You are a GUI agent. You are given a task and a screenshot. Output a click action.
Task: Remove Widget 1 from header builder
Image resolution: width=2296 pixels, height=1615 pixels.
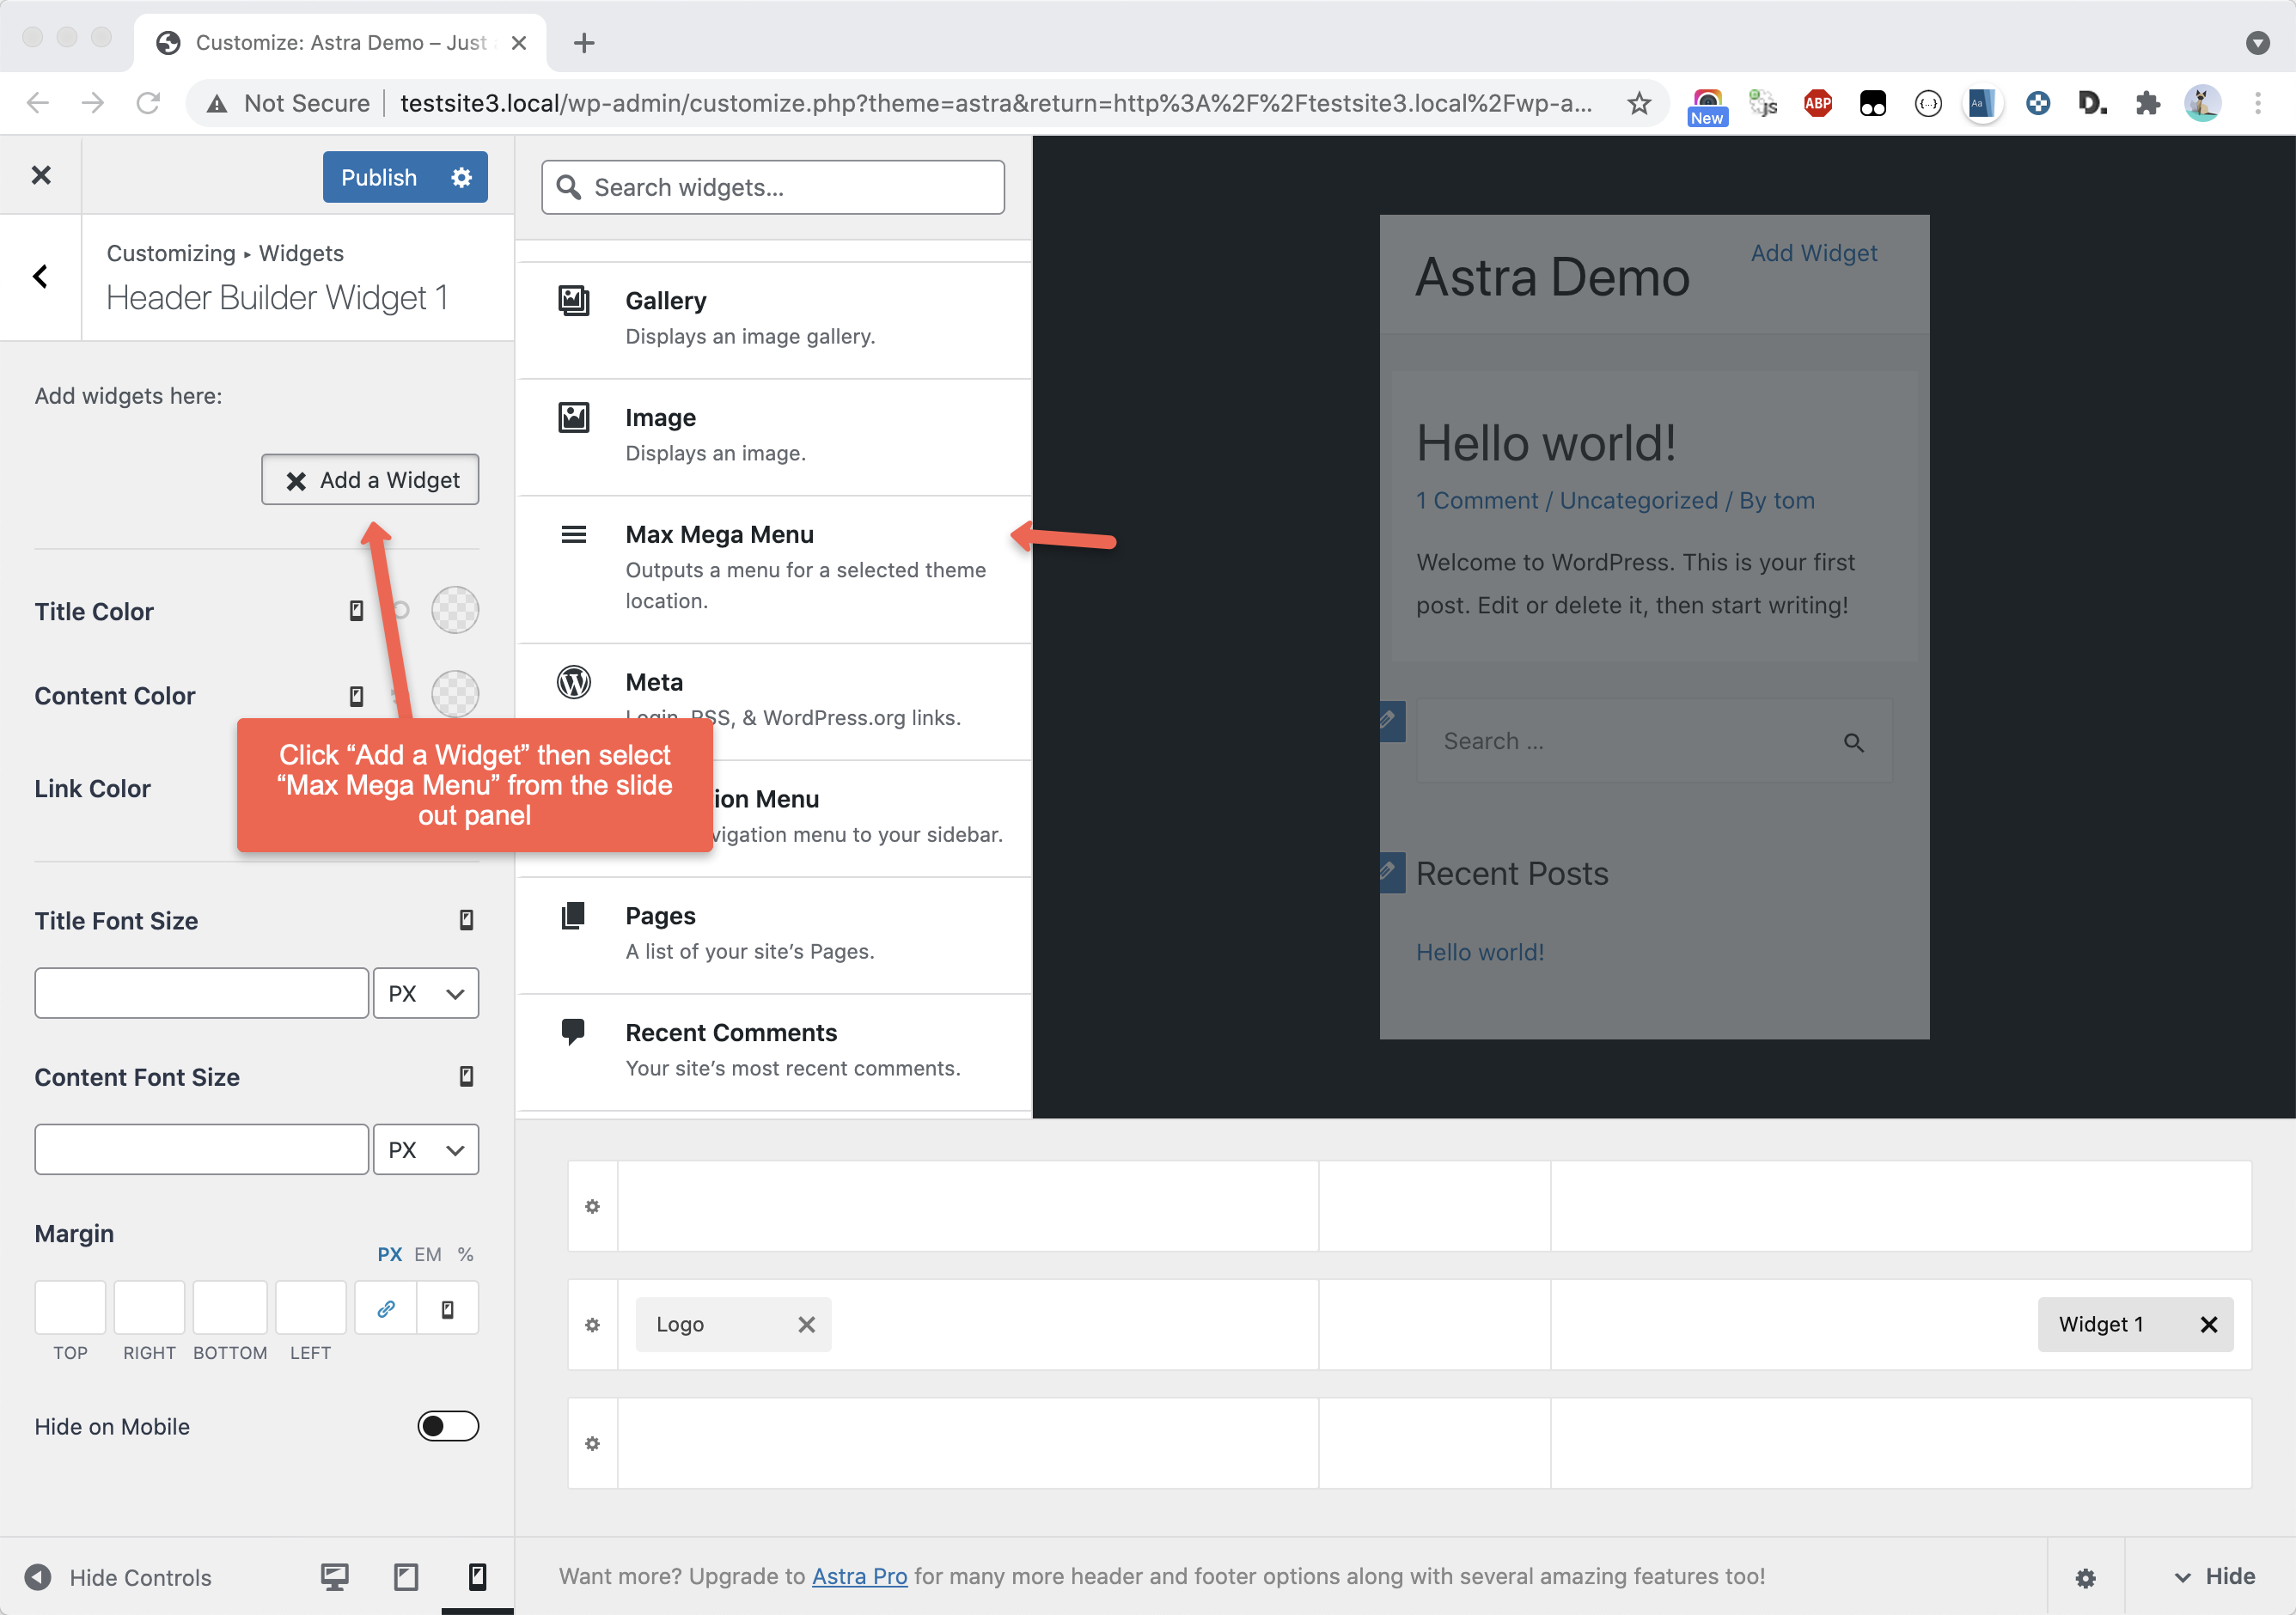[x=2209, y=1324]
